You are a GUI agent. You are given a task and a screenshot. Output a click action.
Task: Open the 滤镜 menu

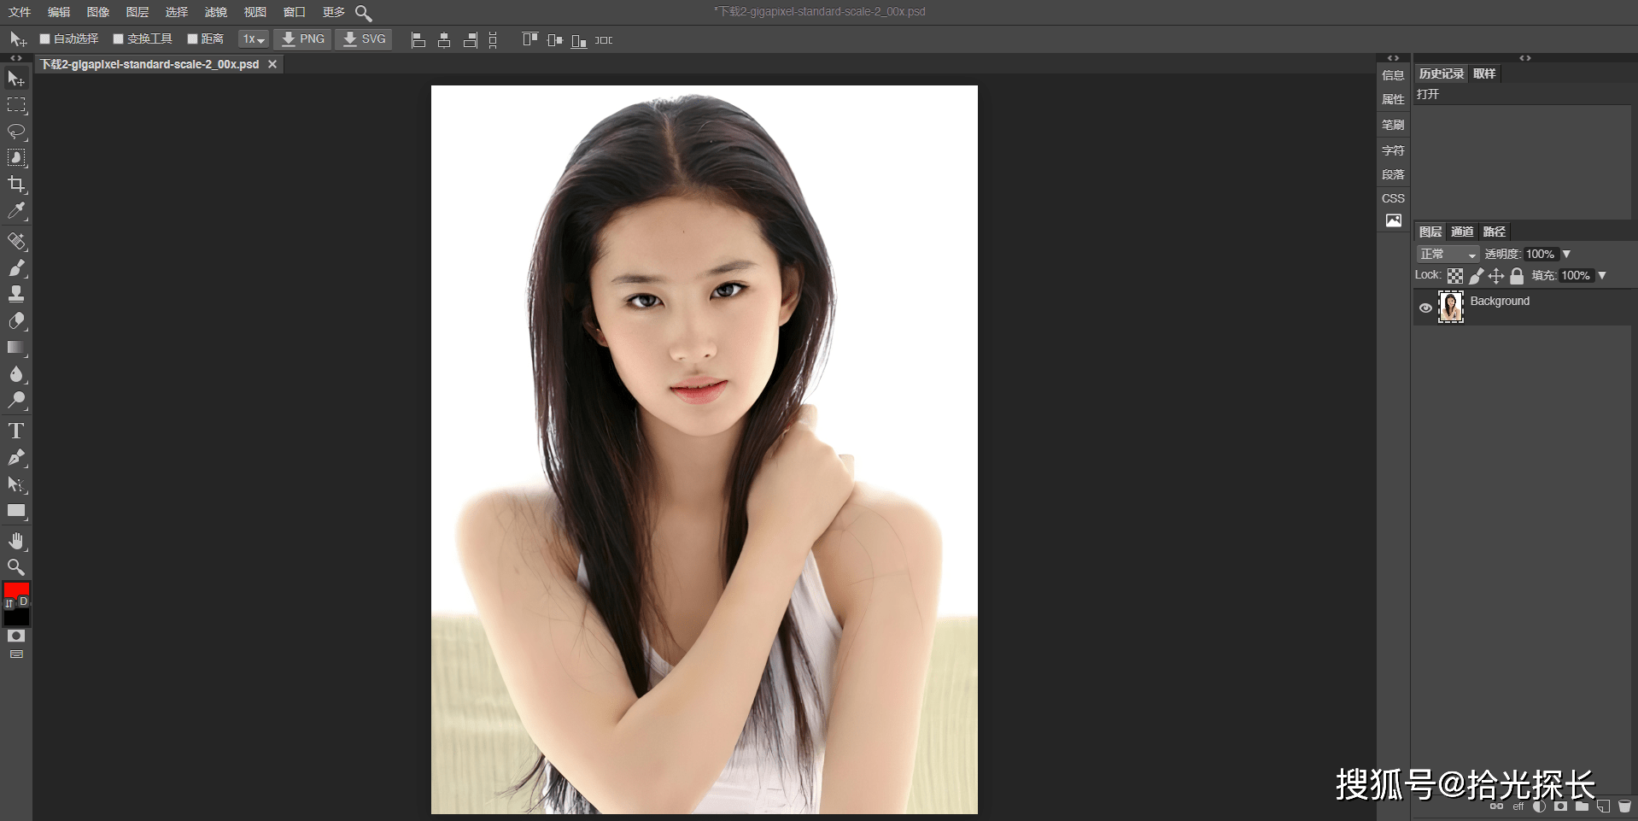click(216, 12)
